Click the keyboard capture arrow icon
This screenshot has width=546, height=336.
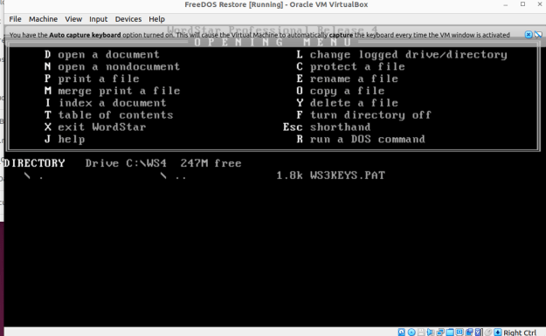pos(498,333)
